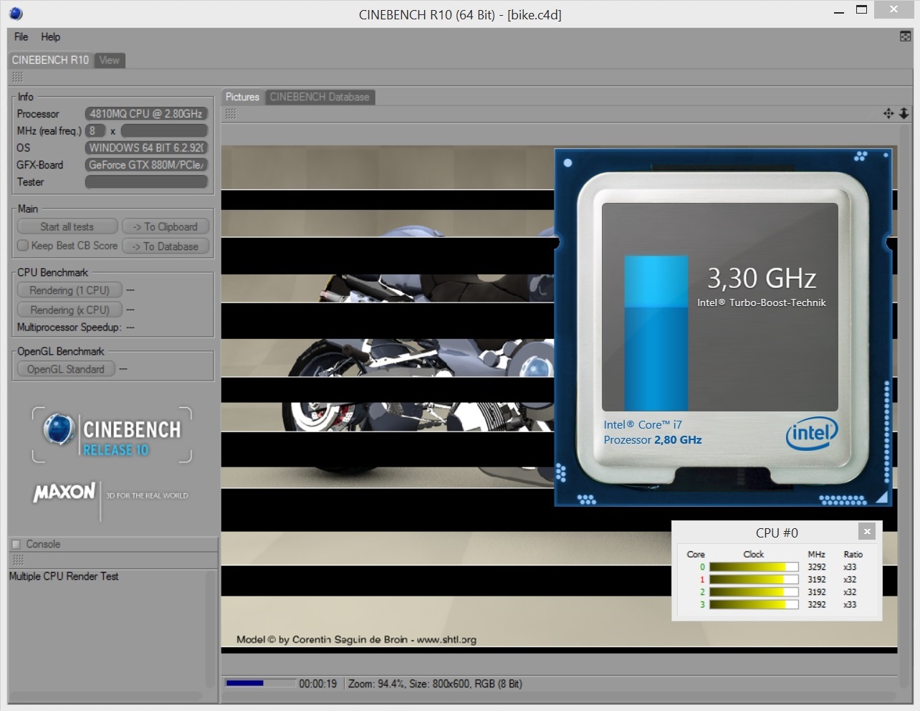The image size is (920, 711).
Task: Click the GFX-Board field
Action: [x=146, y=165]
